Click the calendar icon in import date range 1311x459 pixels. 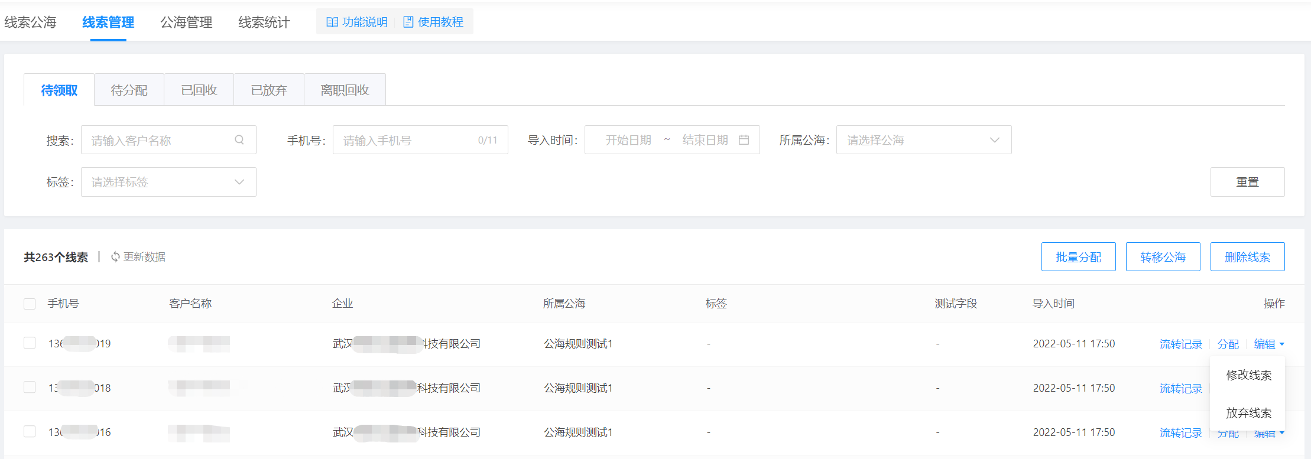pyautogui.click(x=744, y=140)
